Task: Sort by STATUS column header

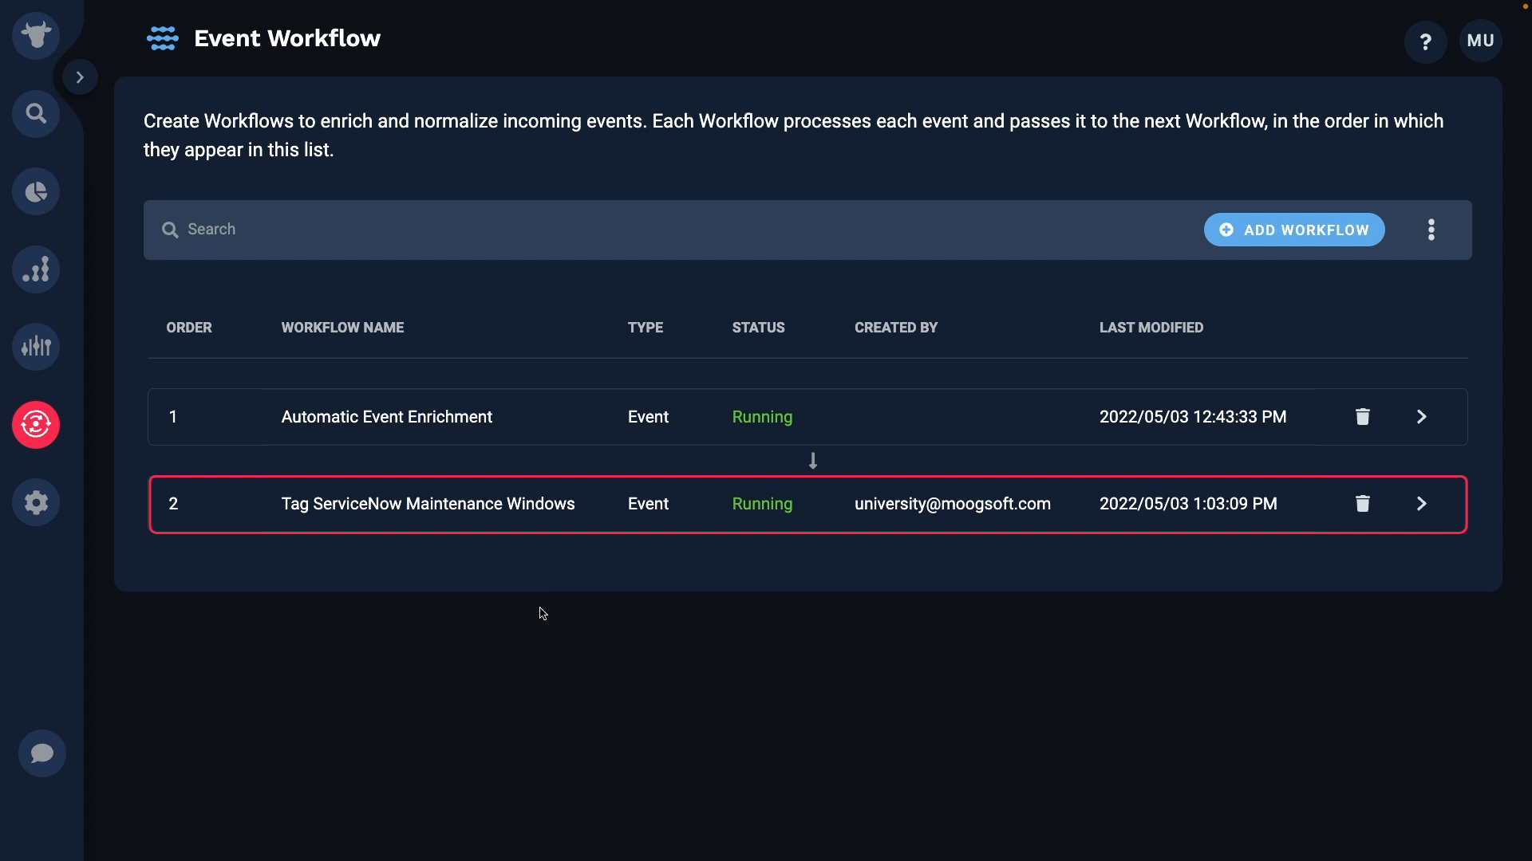Action: pyautogui.click(x=759, y=328)
